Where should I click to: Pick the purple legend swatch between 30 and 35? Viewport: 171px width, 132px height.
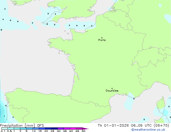pyautogui.click(x=61, y=128)
